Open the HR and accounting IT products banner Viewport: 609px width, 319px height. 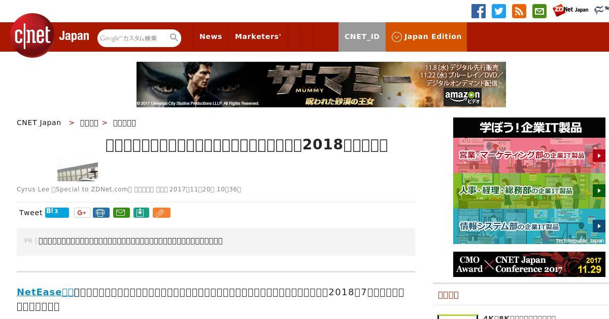(529, 191)
